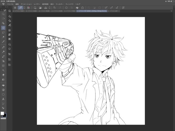Open the 選択範囲 menu
Screen dimensions: 175x131
45,4
